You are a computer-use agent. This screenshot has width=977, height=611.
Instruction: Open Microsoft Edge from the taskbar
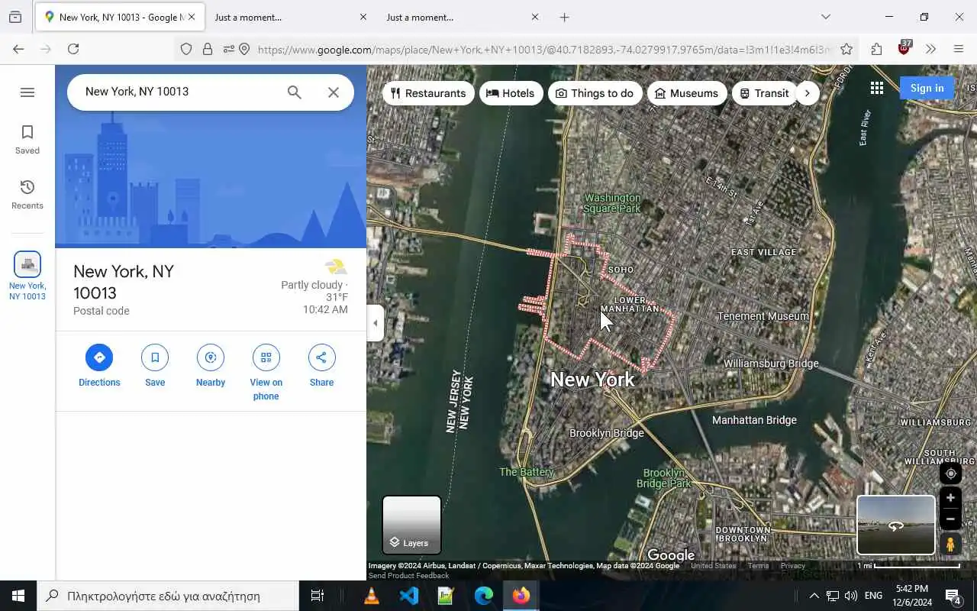click(x=484, y=596)
